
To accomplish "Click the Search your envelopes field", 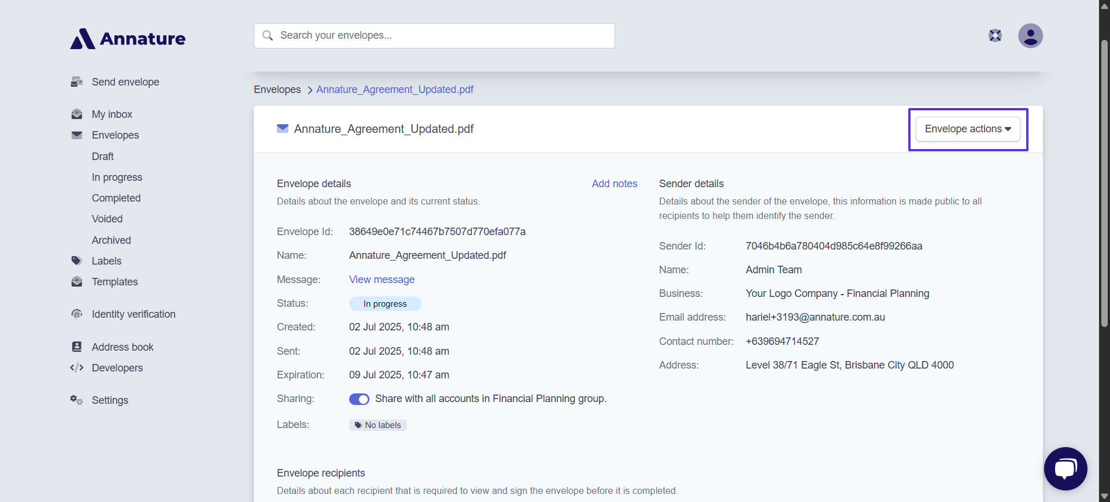I will click(434, 36).
